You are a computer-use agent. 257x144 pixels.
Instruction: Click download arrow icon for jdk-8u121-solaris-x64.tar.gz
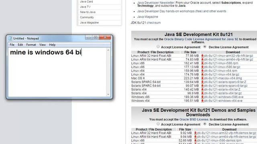pos(202,93)
